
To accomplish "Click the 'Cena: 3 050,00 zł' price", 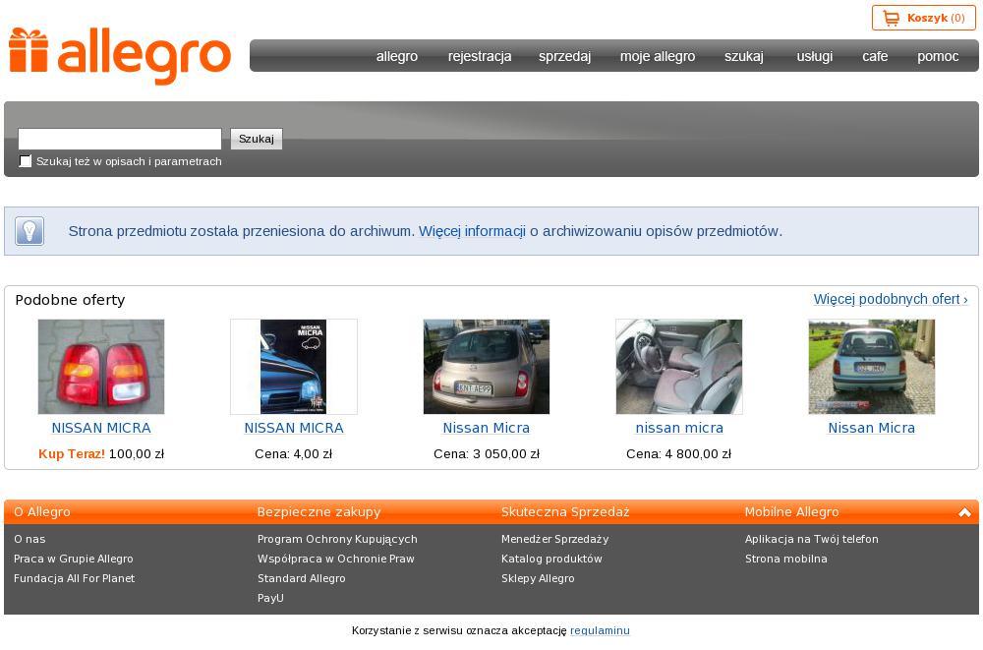I will point(487,453).
